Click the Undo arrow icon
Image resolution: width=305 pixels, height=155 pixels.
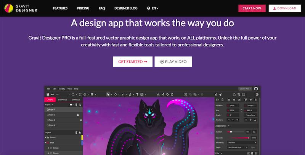click(x=53, y=94)
